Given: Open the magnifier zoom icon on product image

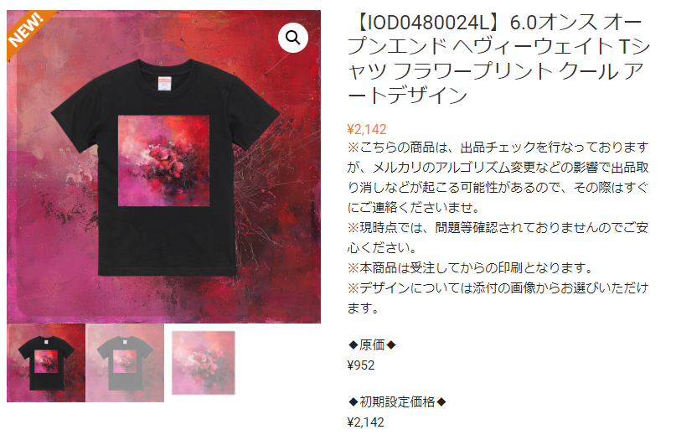Looking at the screenshot, I should coord(292,38).
